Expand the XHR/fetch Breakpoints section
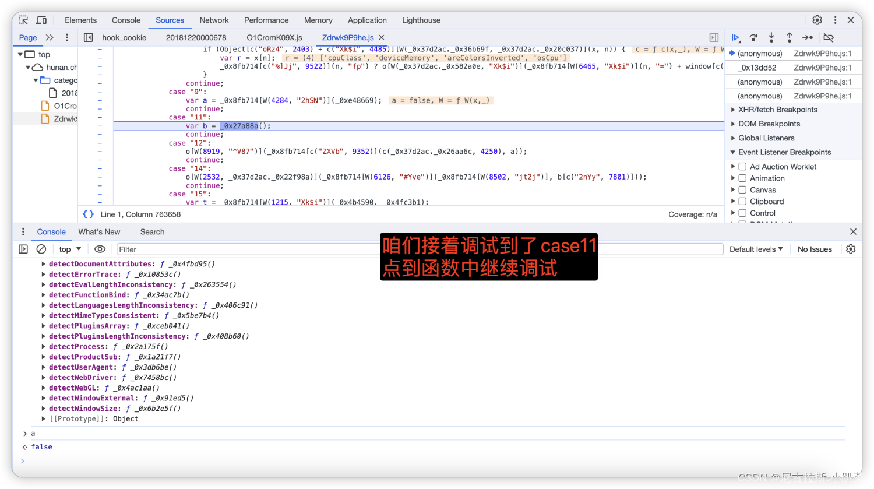 [x=733, y=110]
